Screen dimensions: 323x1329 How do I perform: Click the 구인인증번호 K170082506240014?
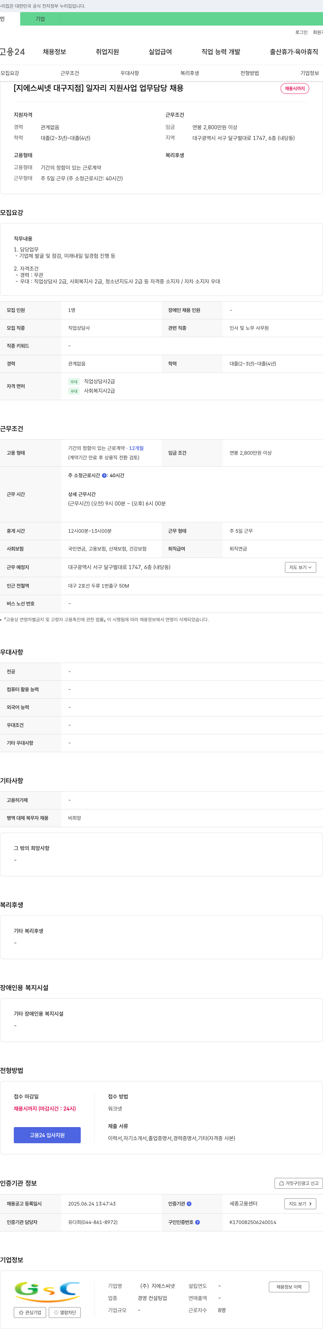[x=253, y=1222]
